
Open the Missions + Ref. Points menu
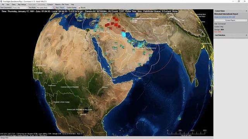click(62, 4)
